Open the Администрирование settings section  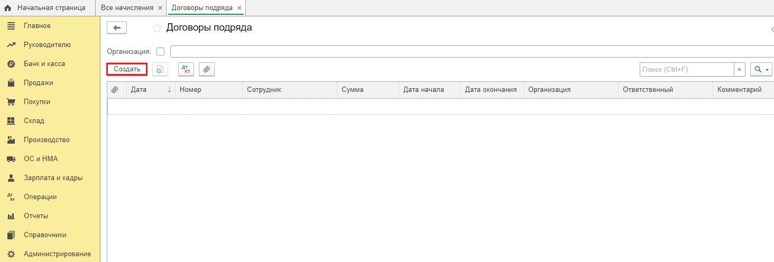click(57, 254)
